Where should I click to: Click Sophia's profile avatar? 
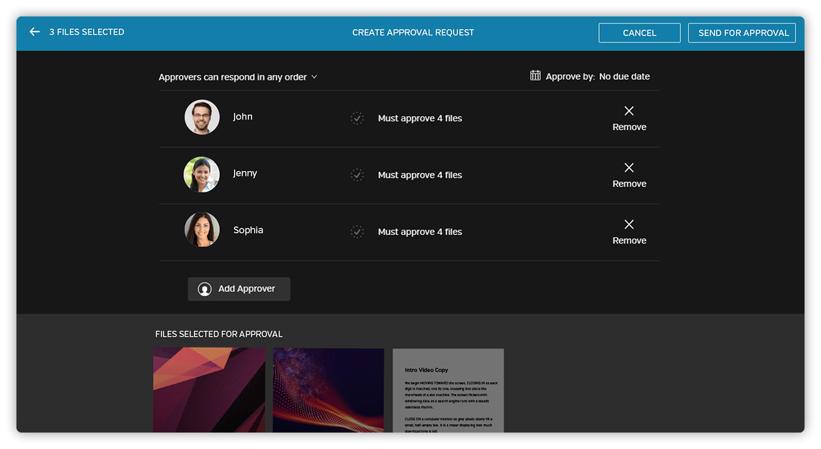tap(202, 231)
